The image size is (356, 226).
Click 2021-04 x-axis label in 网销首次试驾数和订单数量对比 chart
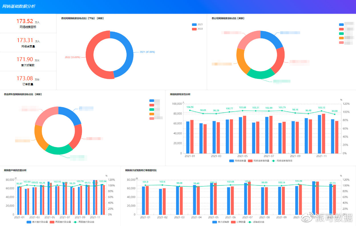(196, 217)
